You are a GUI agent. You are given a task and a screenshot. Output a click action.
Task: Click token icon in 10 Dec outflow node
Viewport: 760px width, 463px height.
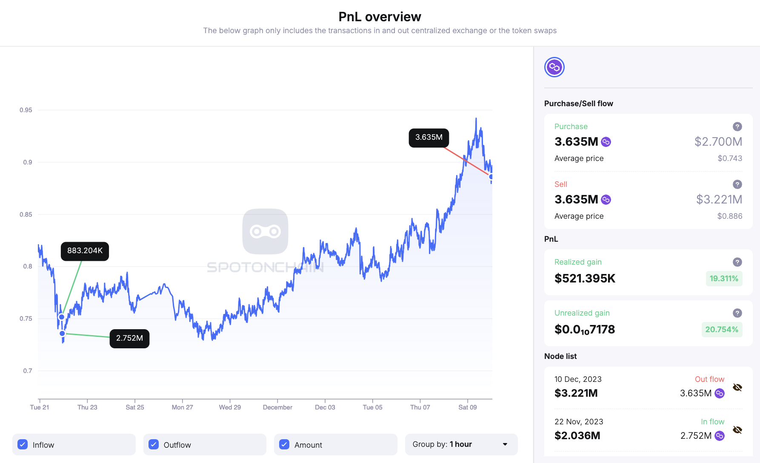pos(720,393)
